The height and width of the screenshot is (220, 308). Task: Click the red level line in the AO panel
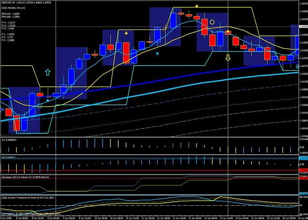tap(149, 171)
